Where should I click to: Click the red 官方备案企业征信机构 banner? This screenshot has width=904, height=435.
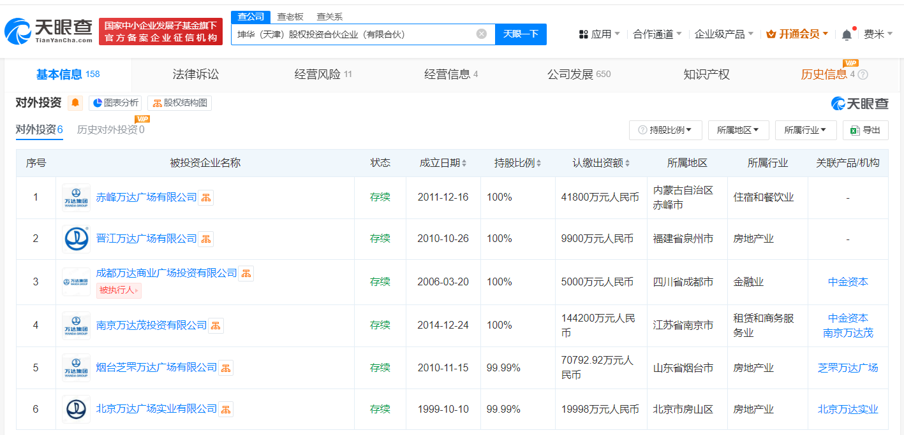tap(161, 31)
